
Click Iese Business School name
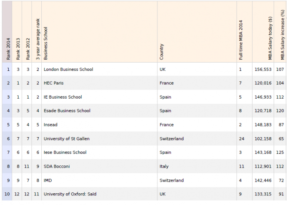[x=65, y=152]
